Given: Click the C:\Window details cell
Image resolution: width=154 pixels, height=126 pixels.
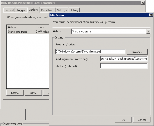Looking at the screenshot, I should (42, 32).
